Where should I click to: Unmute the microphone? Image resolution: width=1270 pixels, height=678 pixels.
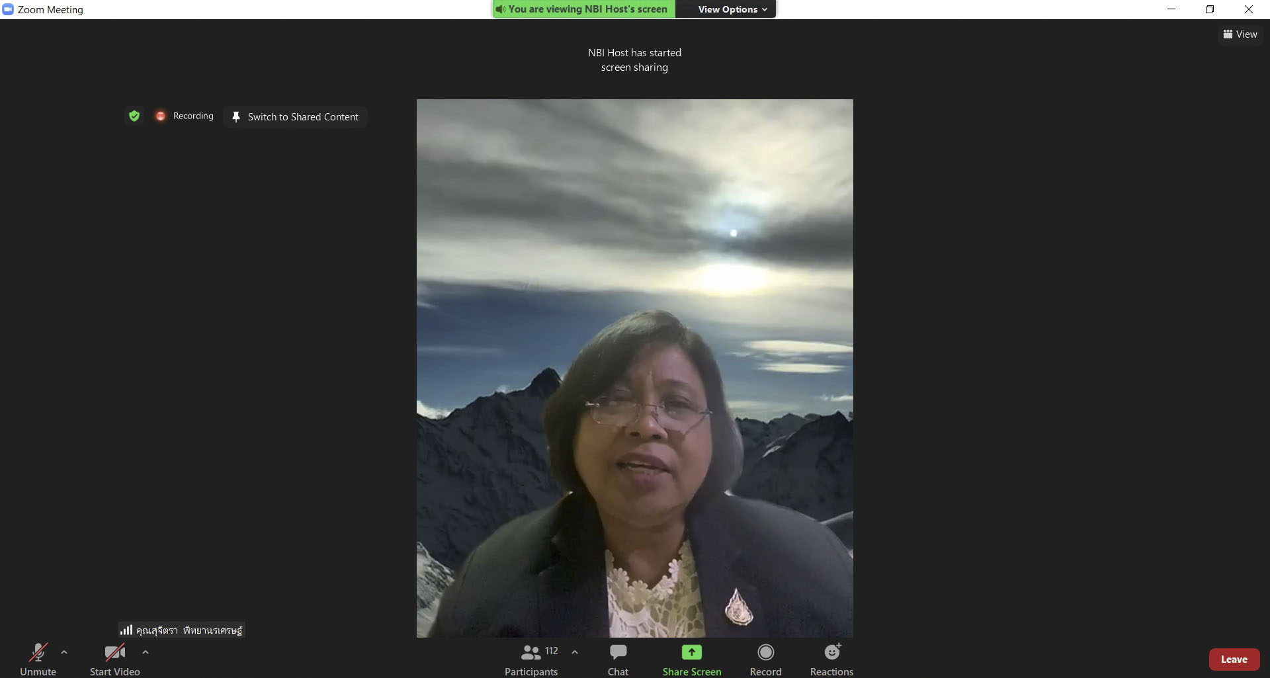[38, 659]
